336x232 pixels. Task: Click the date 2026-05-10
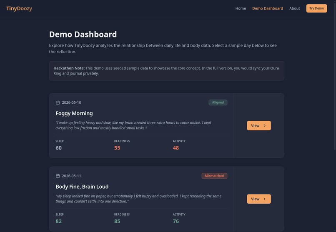coord(72,102)
